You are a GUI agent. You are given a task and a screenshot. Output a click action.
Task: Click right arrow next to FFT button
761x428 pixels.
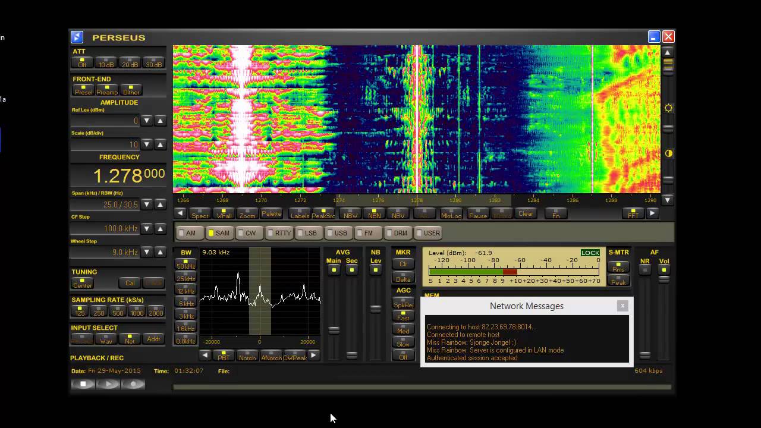[x=652, y=213]
